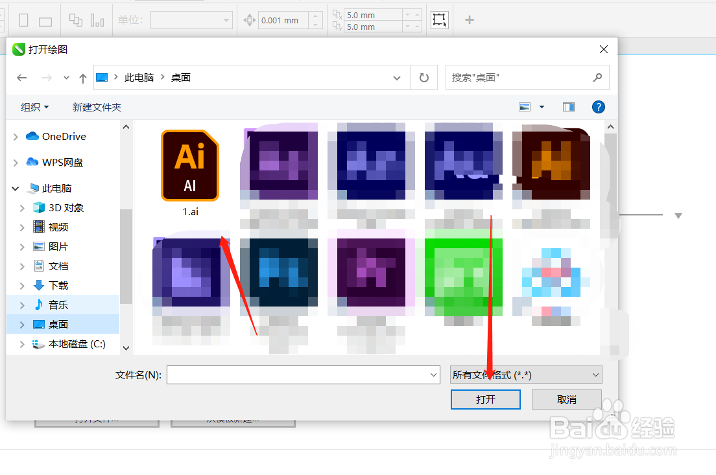Open the recent locations dropdown arrow
Image resolution: width=716 pixels, height=475 pixels.
coord(66,78)
